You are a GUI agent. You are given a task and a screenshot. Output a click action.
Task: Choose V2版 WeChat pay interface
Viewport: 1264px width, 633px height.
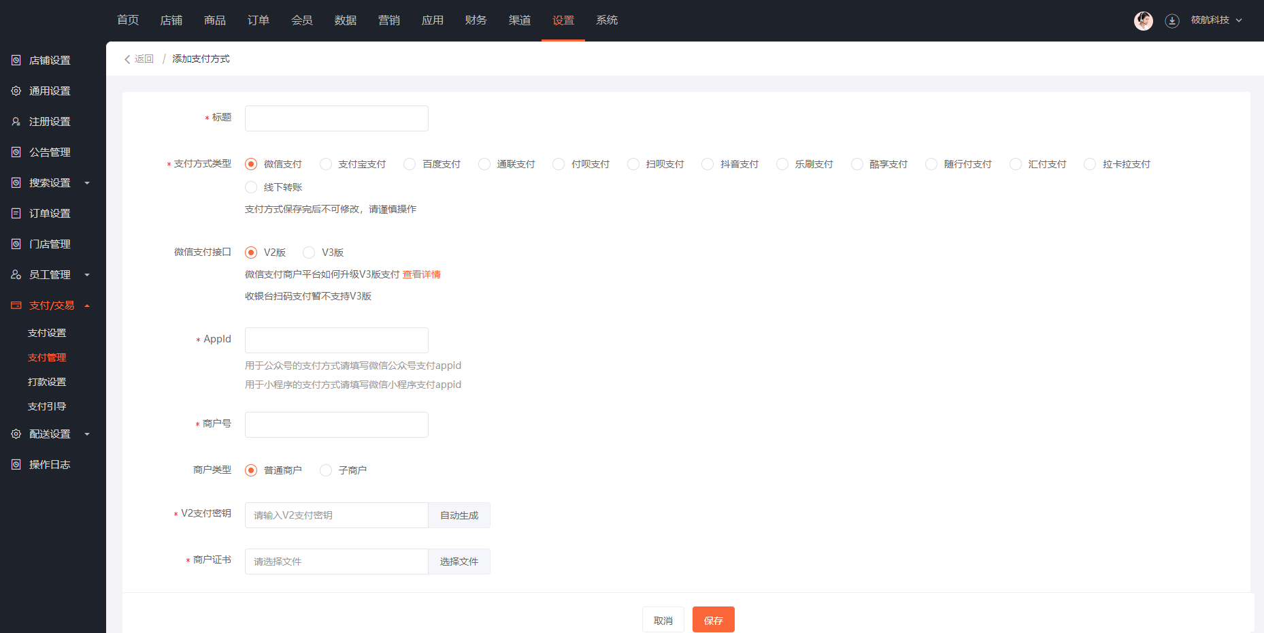[x=251, y=253]
